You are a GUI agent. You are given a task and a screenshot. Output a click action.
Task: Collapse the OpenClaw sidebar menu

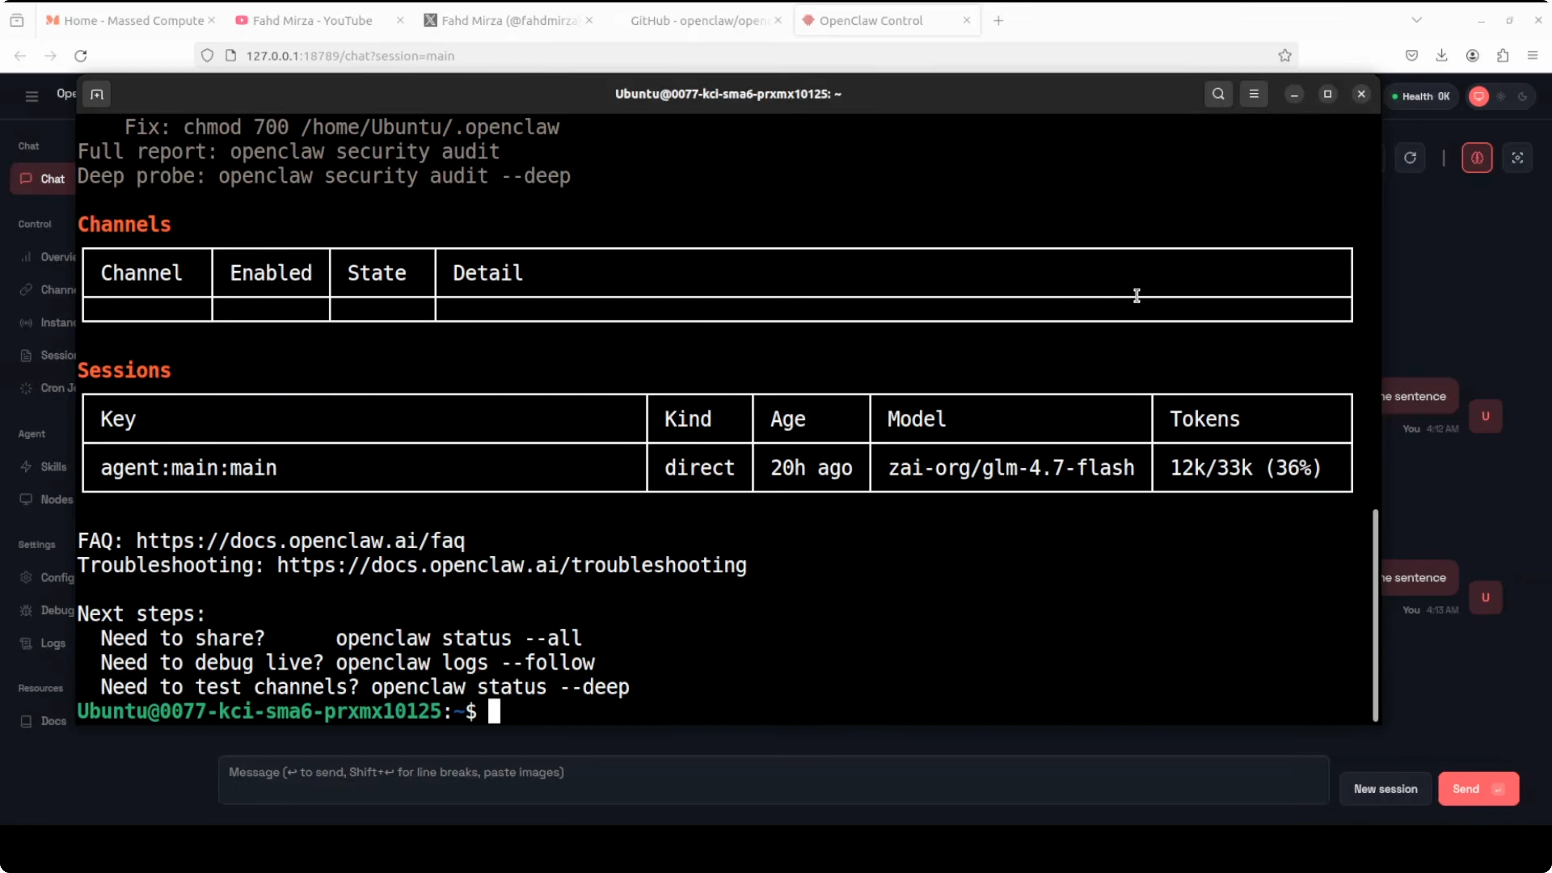[31, 96]
